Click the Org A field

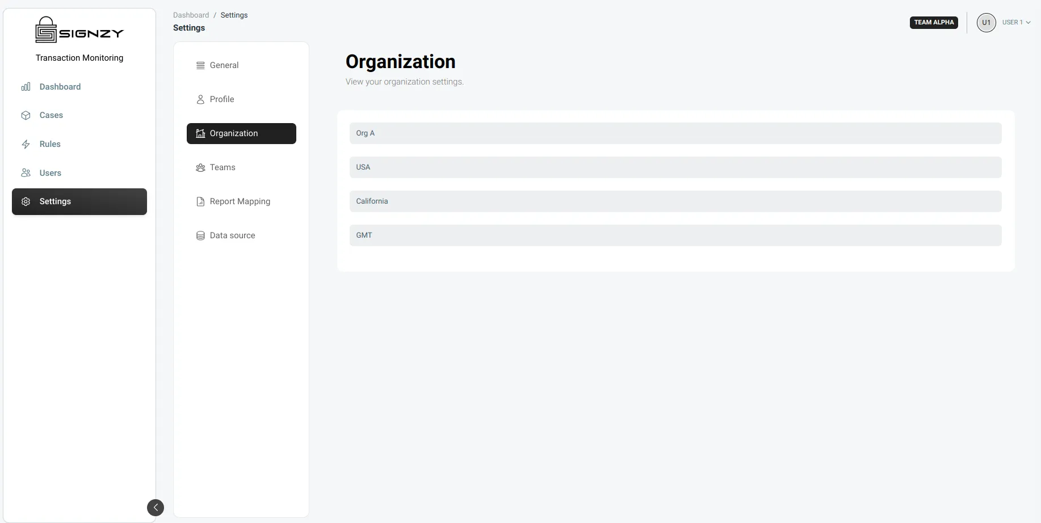pos(675,133)
